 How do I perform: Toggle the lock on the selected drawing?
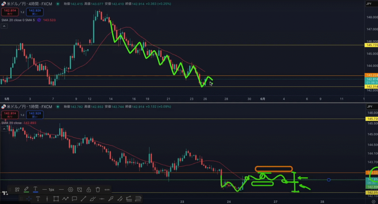[x=89, y=190]
